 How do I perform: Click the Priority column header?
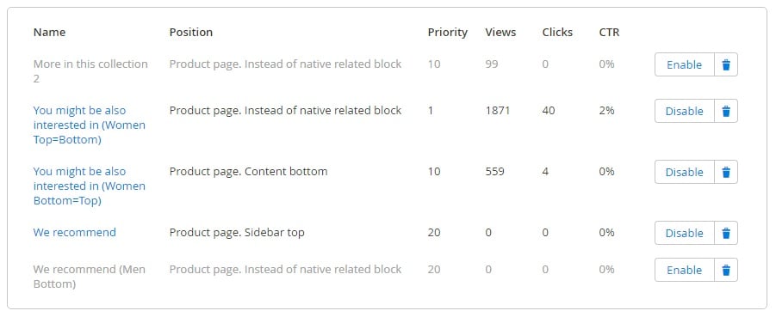point(448,32)
